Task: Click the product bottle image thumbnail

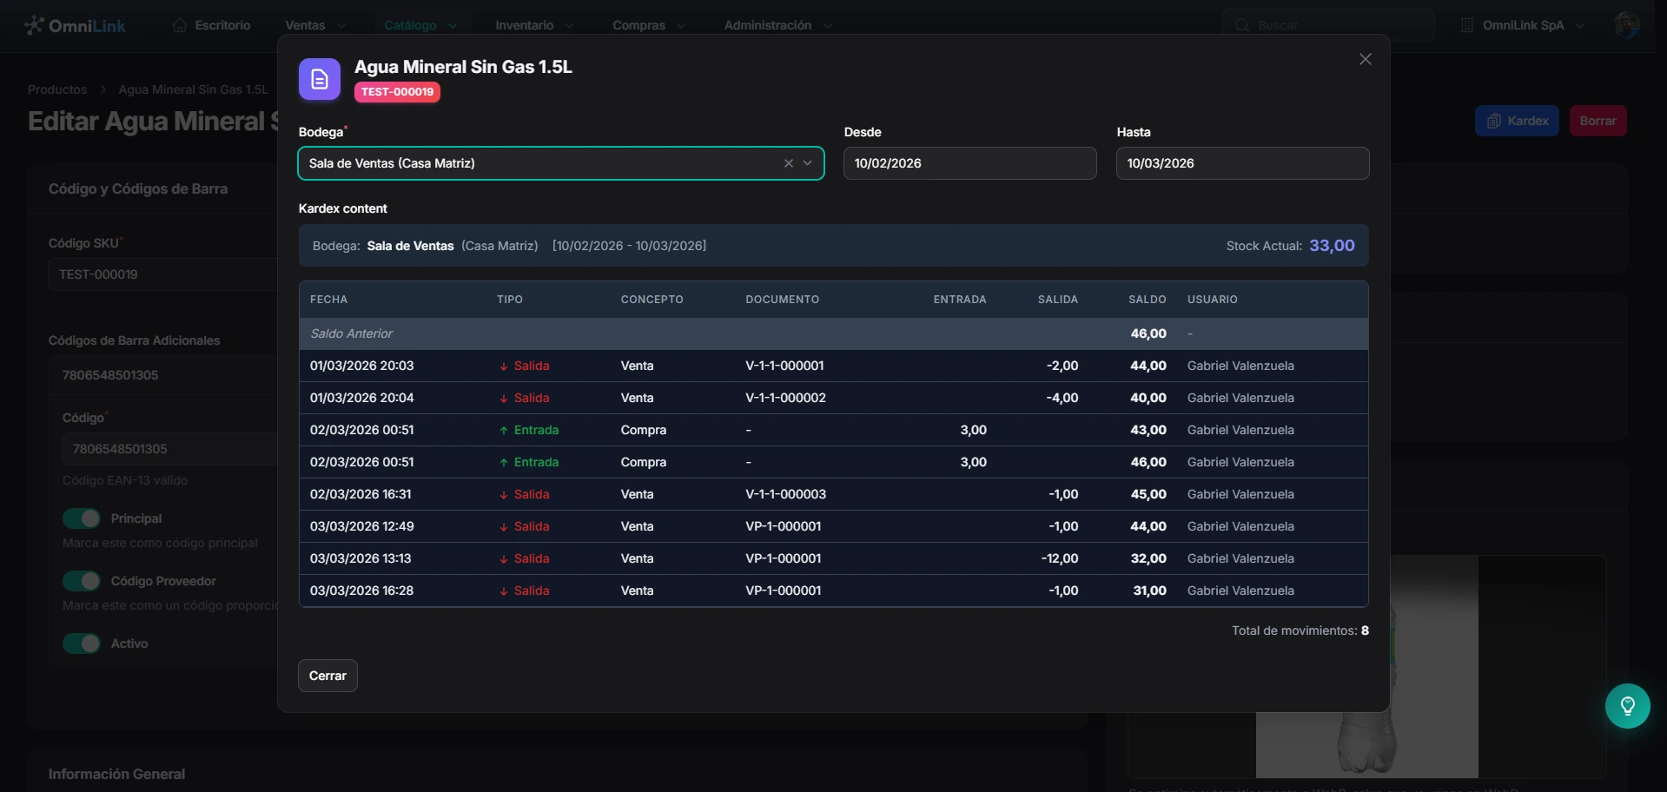Action: 1367,667
